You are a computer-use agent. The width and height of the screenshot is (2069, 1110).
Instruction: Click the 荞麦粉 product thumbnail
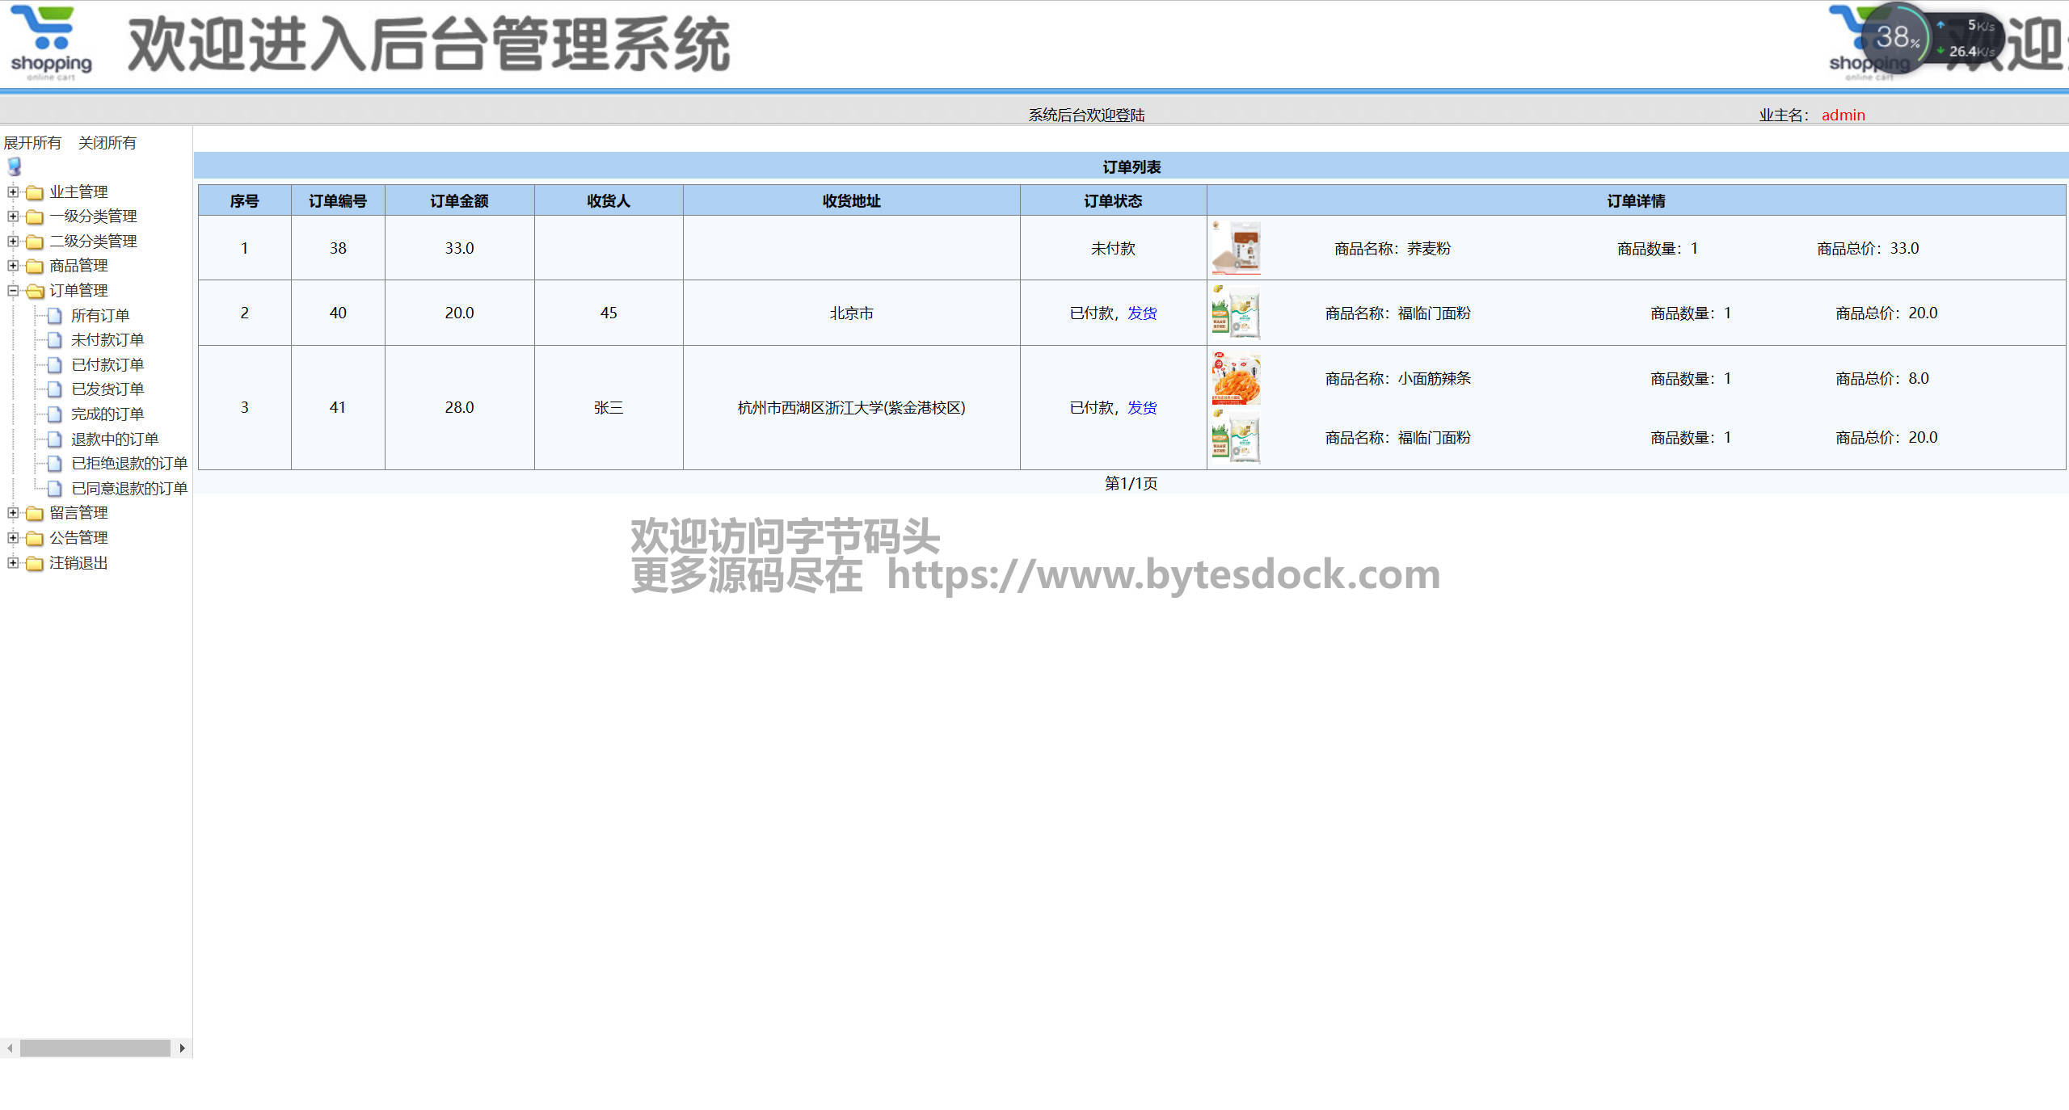tap(1236, 248)
